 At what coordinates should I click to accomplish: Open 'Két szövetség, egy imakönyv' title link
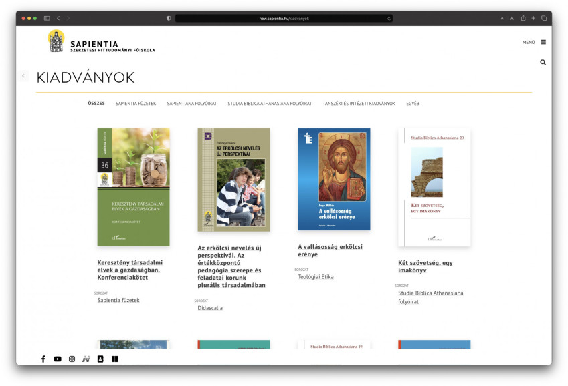(x=424, y=266)
